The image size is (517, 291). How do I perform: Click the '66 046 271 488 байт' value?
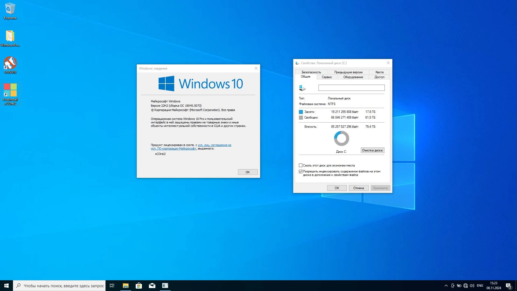[345, 117]
